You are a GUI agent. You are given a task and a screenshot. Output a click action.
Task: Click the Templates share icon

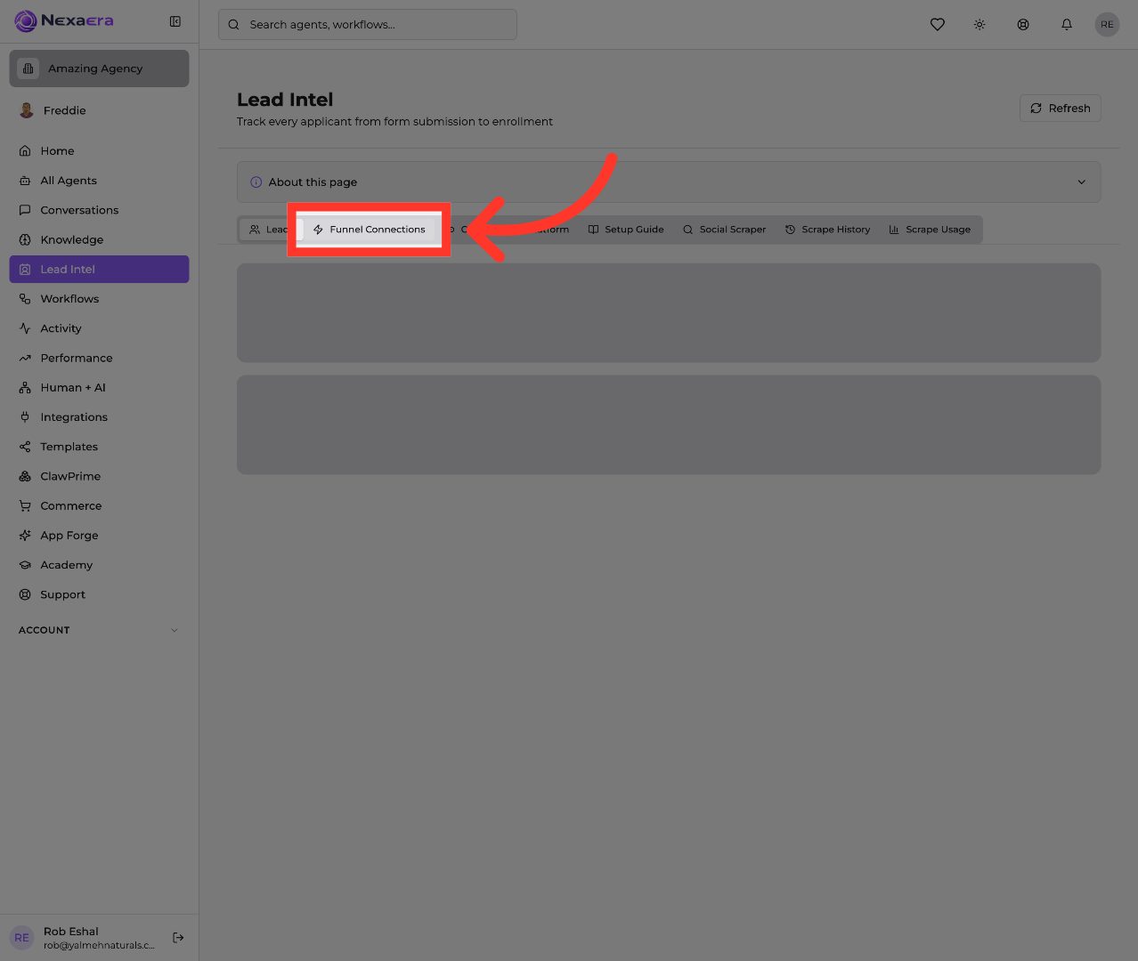(25, 447)
